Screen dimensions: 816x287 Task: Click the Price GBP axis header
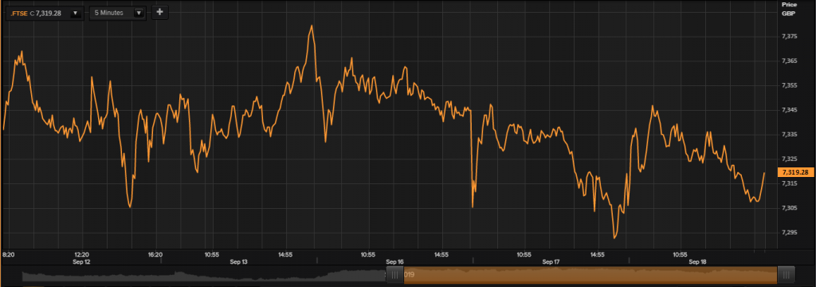(x=790, y=9)
